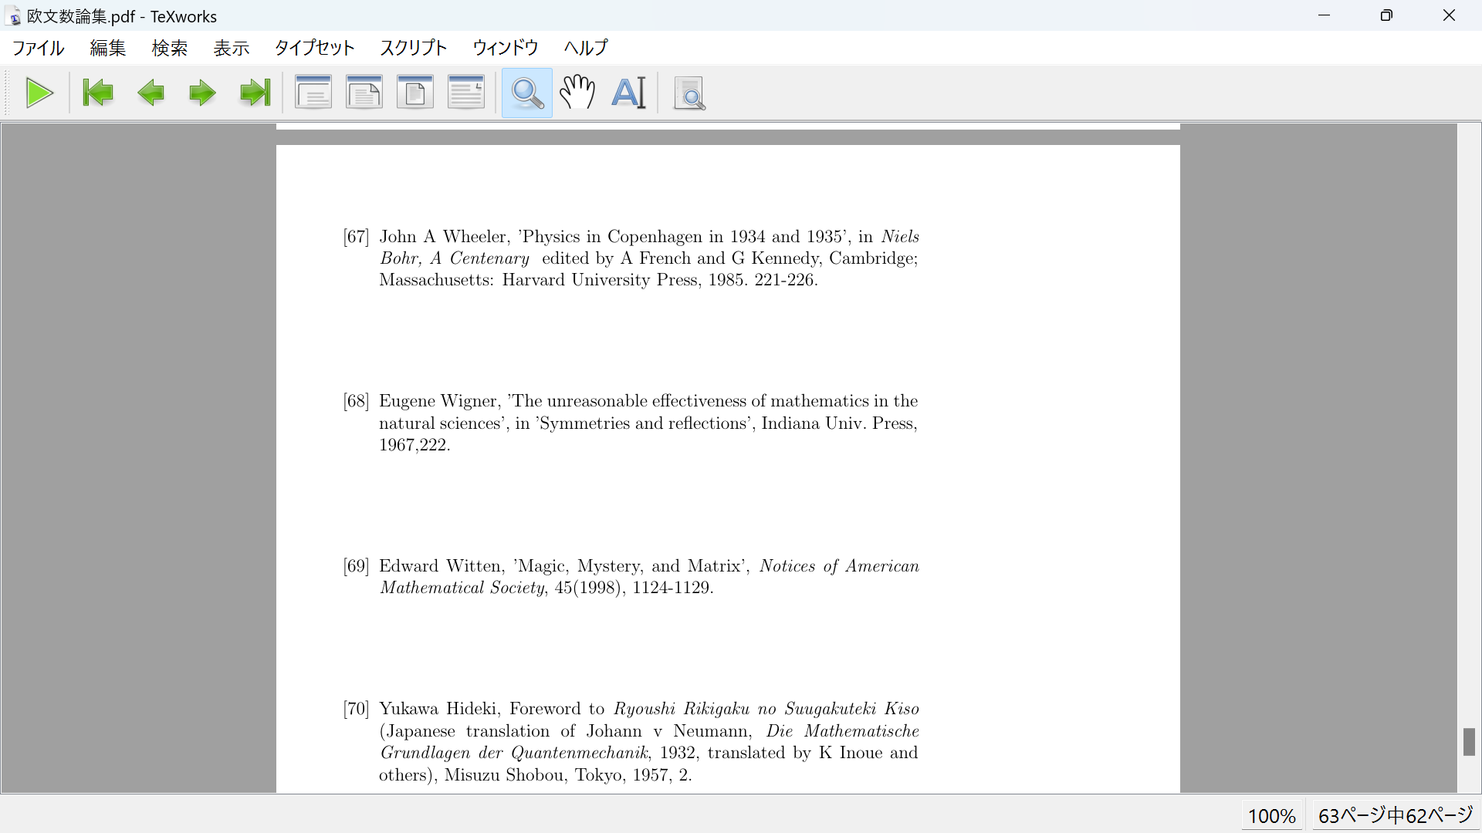Restore down the TeXworks window
1482x833 pixels.
point(1386,15)
